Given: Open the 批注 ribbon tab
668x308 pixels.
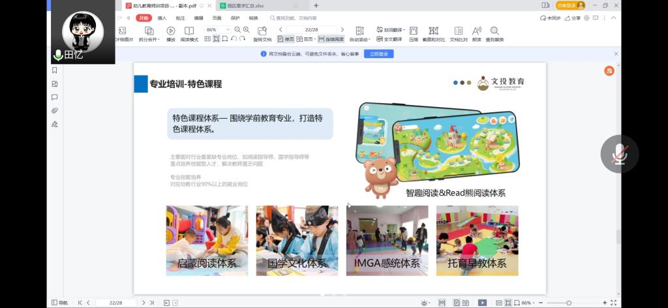Looking at the screenshot, I should [x=180, y=18].
